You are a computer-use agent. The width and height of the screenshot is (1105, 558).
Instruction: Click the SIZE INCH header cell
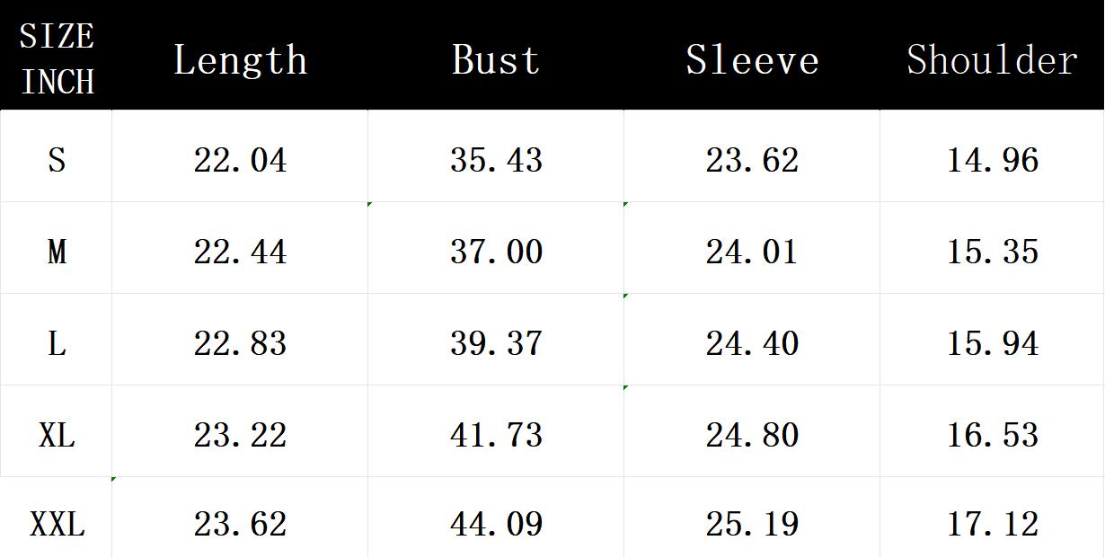pos(57,59)
